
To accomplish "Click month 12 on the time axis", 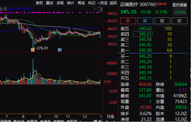I will click(85, 116).
